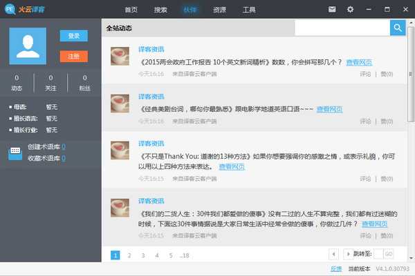This screenshot has height=276, width=415.
Task: Select the 伙伴 tab
Action: pyautogui.click(x=190, y=10)
